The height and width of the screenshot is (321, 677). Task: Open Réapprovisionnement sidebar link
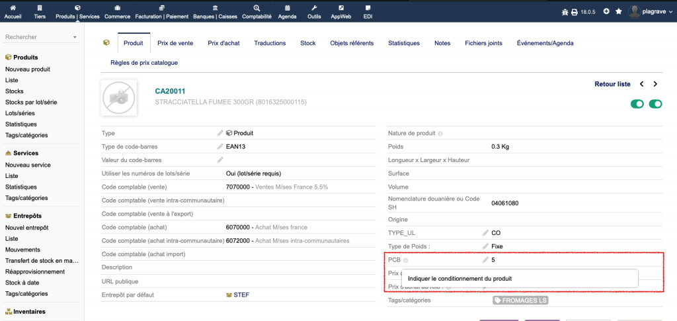coord(35,272)
